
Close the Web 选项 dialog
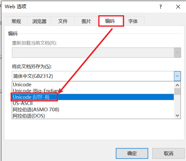(178, 7)
